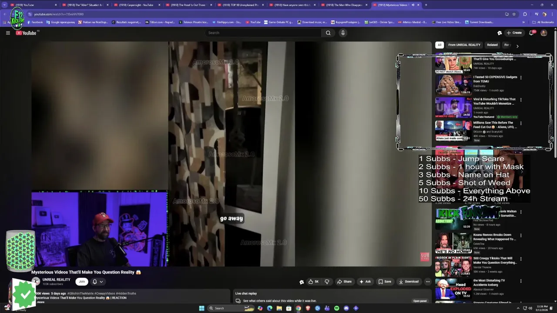Open options for the Keanu Reeves video
Viewport: 557px width, 313px height.
point(521,236)
